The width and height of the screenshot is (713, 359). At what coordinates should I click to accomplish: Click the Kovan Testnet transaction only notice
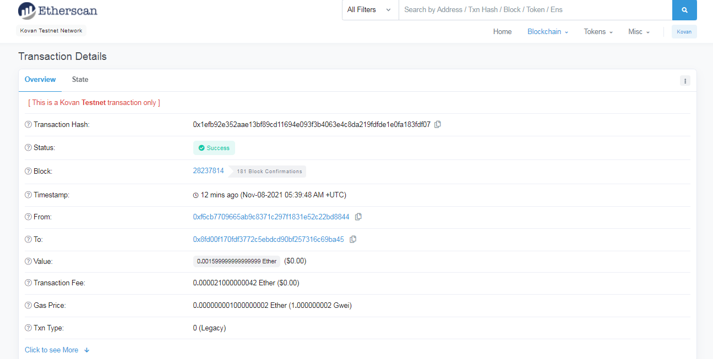[94, 103]
